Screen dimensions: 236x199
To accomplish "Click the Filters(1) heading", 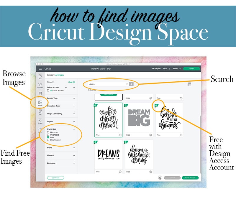I will [x=51, y=82].
